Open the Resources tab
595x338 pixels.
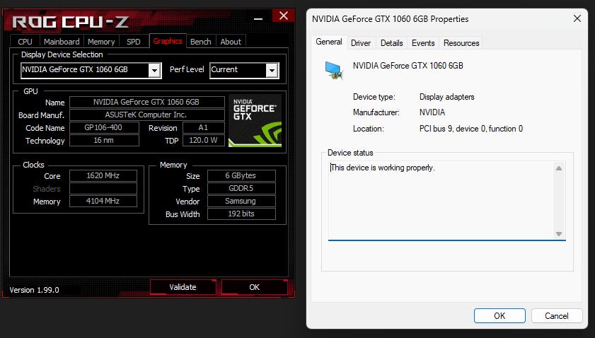(461, 43)
